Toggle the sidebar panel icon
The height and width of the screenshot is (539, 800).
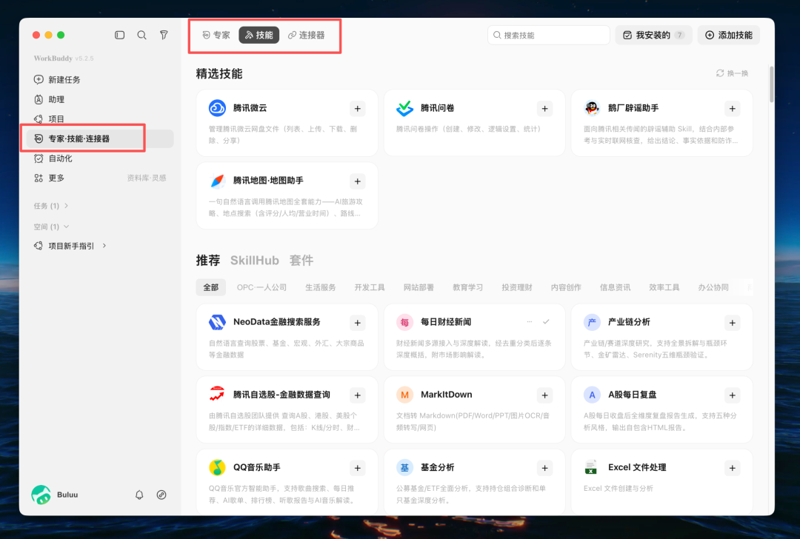coord(119,36)
